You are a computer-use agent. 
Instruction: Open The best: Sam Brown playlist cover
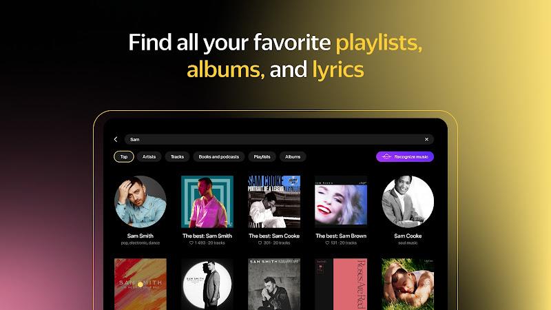click(341, 202)
